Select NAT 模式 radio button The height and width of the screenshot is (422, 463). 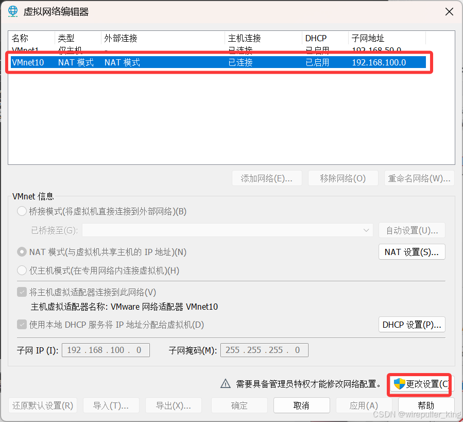coord(22,252)
